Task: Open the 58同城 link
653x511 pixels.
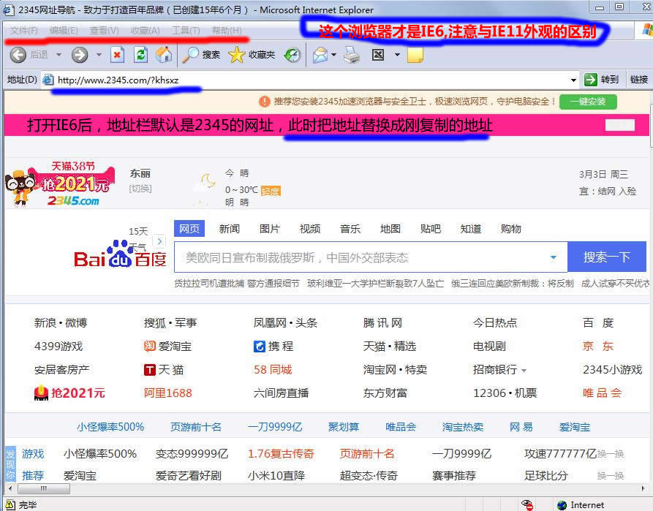Action: pos(273,369)
